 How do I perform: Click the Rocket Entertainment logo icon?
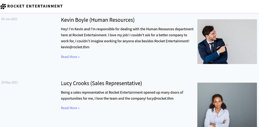click(x=3, y=6)
